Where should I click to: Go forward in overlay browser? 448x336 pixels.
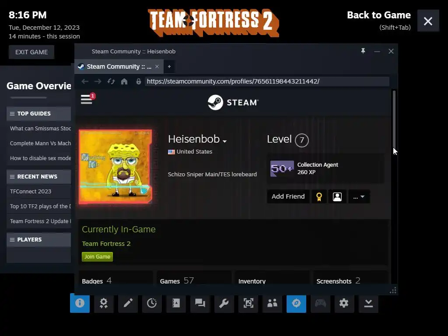[98, 81]
